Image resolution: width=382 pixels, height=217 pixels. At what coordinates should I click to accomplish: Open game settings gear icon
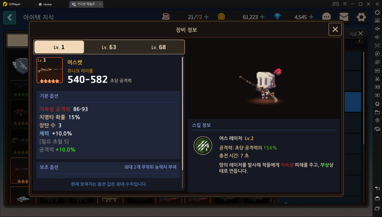pos(361,17)
